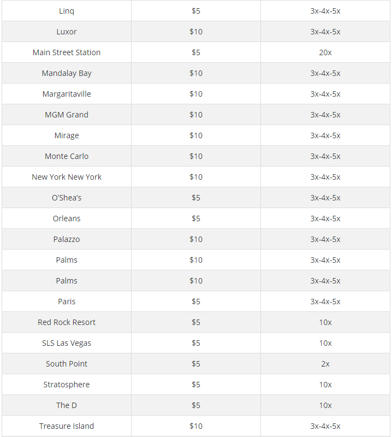The height and width of the screenshot is (437, 392).
Task: Click the Linq casino name cell
Action: click(67, 11)
